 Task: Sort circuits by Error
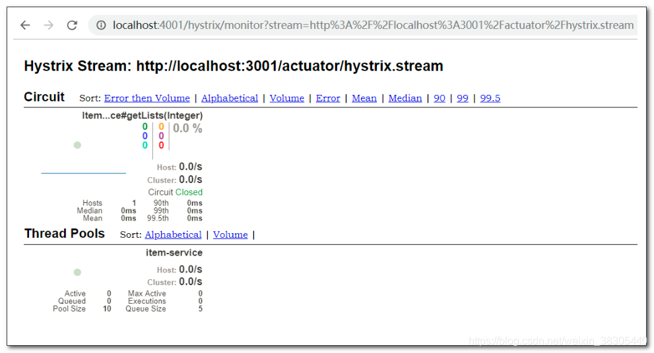[x=328, y=98]
